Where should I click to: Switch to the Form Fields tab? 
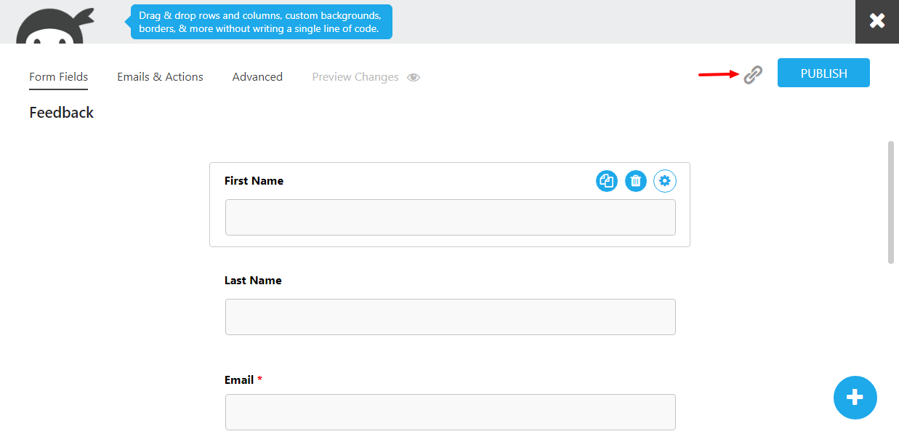coord(59,77)
